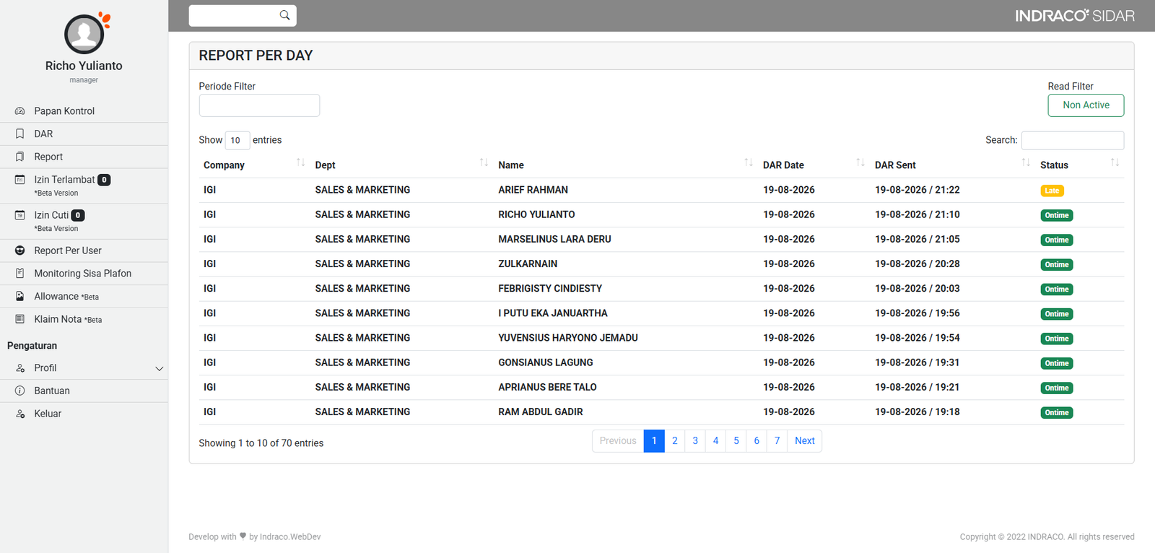1155x553 pixels.
Task: Click the name APRIANUS BERE TALO
Action: [547, 387]
